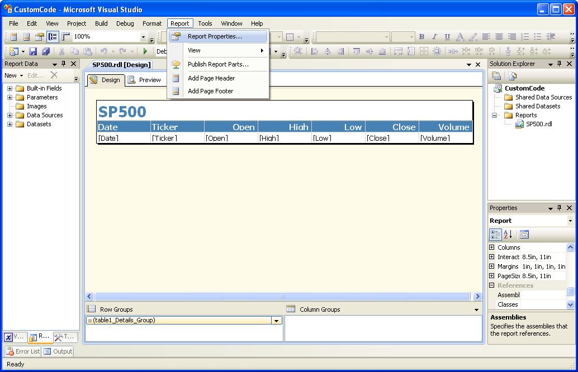This screenshot has width=578, height=372.
Task: Click the Undo arrow icon
Action: (x=103, y=51)
